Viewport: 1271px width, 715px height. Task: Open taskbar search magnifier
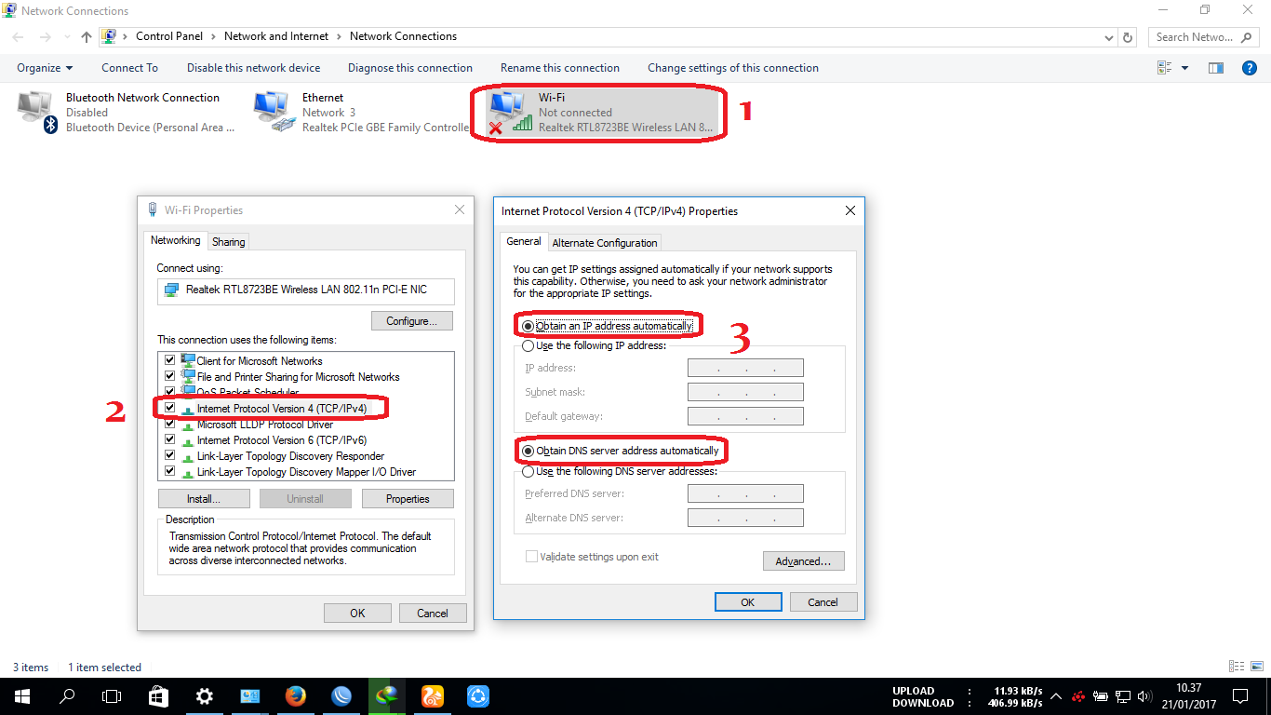coord(67,695)
